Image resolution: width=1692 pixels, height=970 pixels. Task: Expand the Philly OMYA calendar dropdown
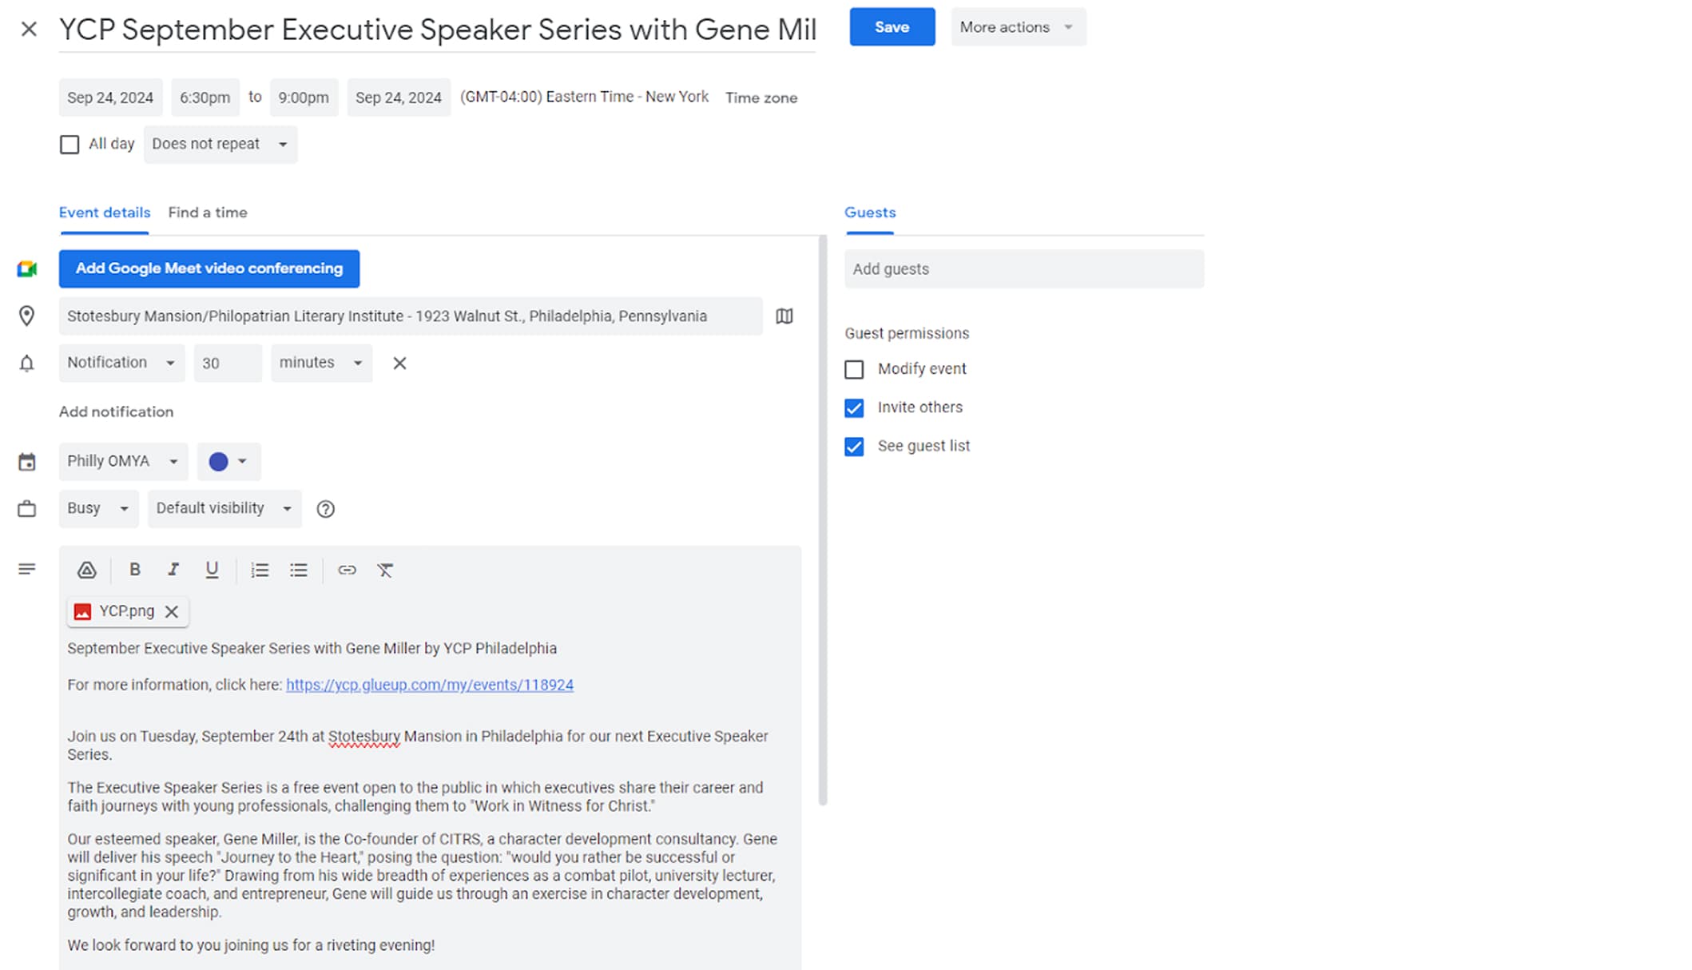123,461
